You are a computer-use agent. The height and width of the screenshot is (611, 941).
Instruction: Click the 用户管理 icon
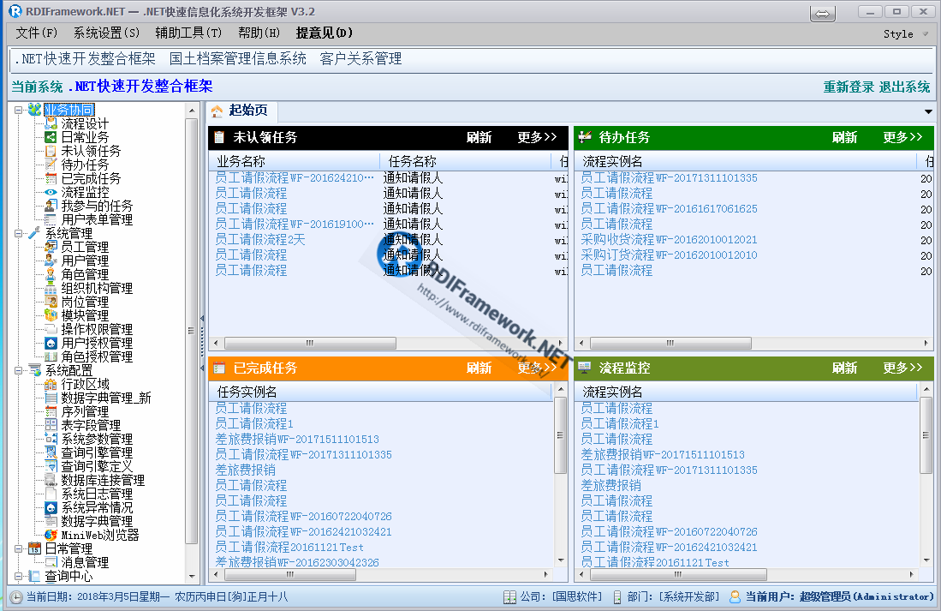pos(51,261)
